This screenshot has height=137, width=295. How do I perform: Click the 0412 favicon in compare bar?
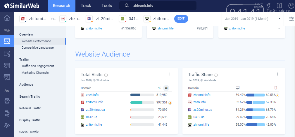click(x=123, y=19)
